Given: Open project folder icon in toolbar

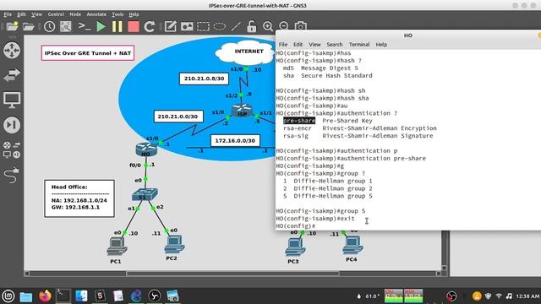Looking at the screenshot, I should (x=29, y=26).
